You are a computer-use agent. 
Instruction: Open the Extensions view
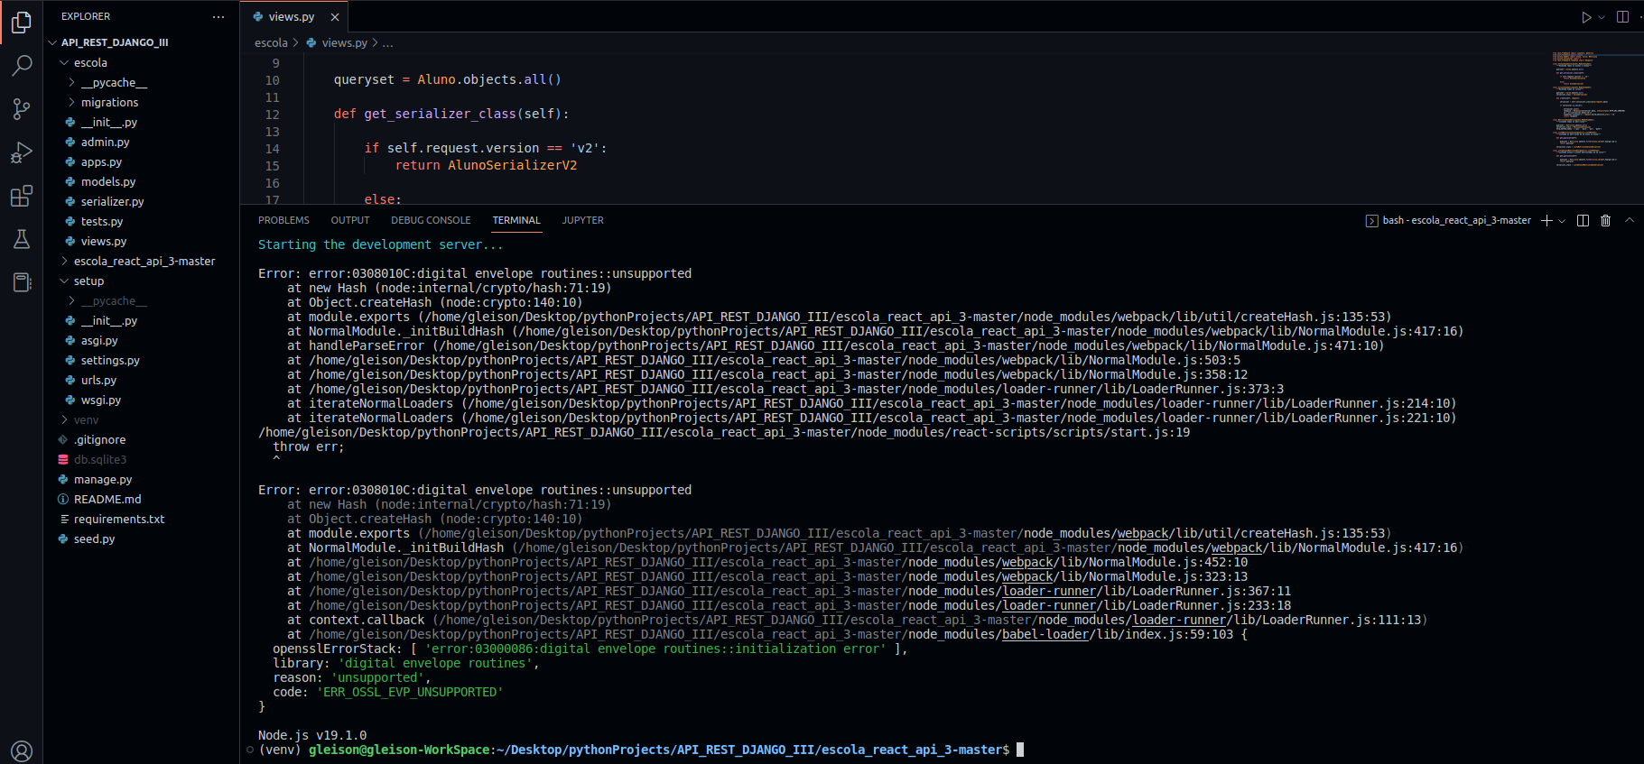[x=22, y=196]
